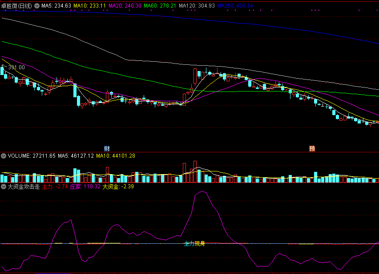The height and width of the screenshot is (274, 379).
Task: Click the volume MA10: 44101.28 label
Action: pyautogui.click(x=116, y=156)
